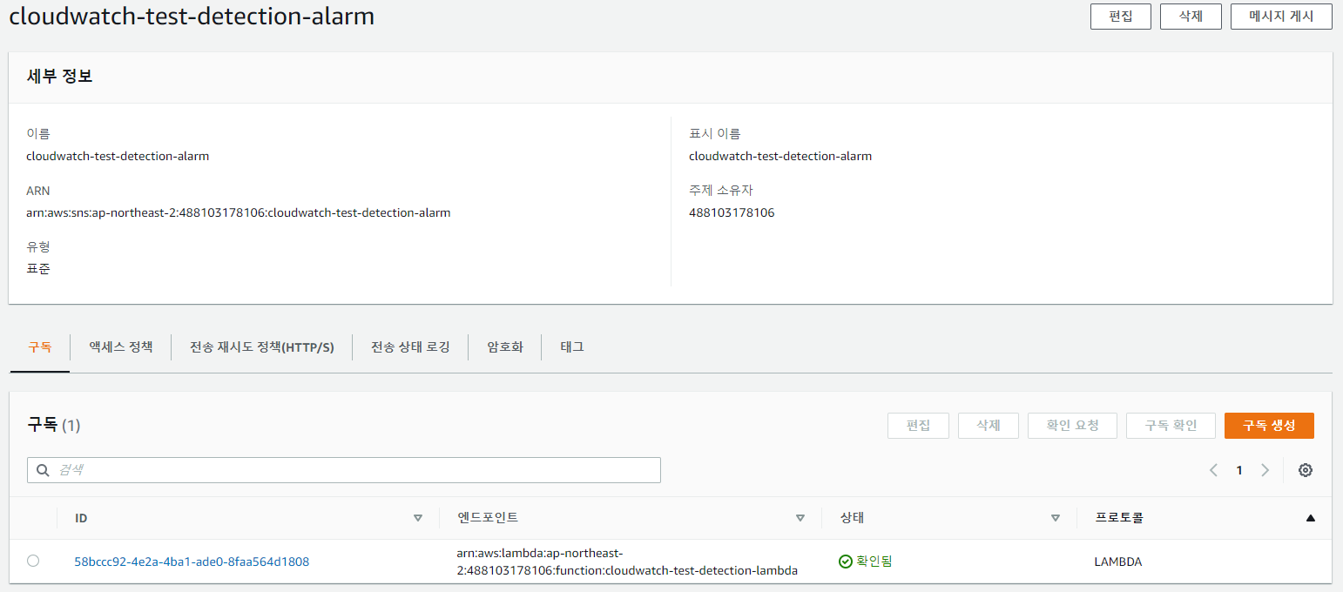The height and width of the screenshot is (592, 1343).
Task: Click the subscription 편집 button
Action: point(918,426)
